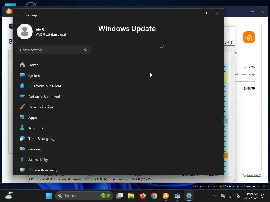Select the VM6@collabnet.local account text
The image size is (270, 202).
pyautogui.click(x=51, y=34)
